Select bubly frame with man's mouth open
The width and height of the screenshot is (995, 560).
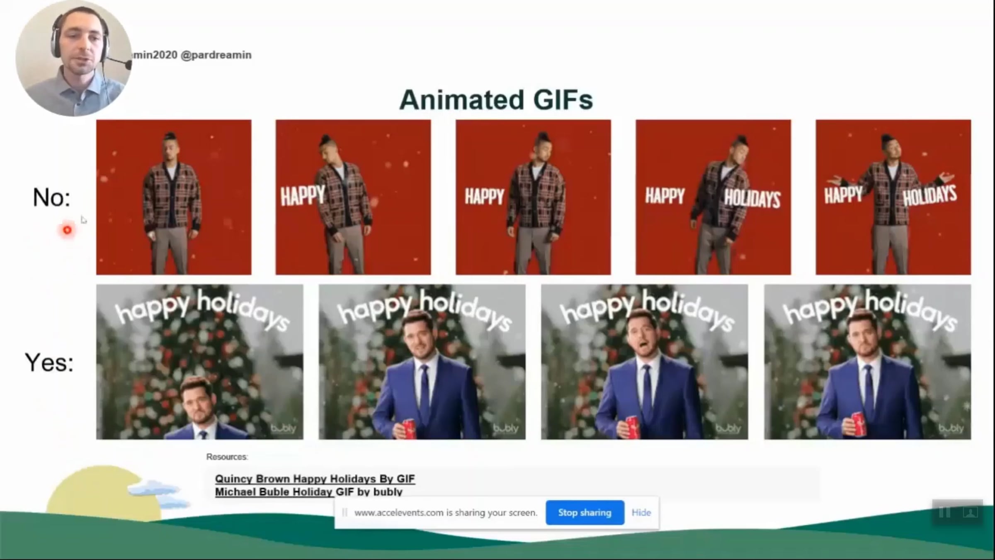[644, 362]
